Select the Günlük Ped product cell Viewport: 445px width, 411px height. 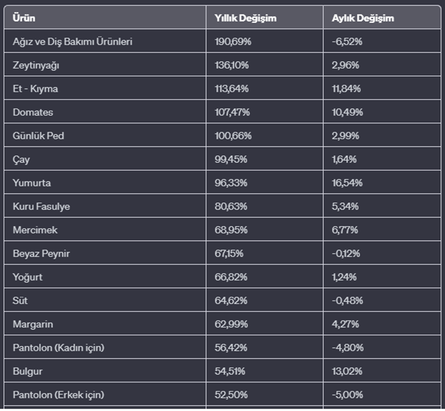tap(39, 136)
